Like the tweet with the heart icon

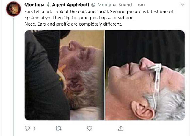pos(89,128)
